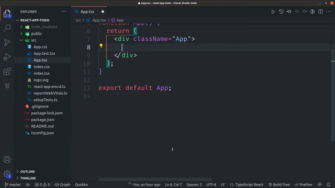Viewport: 335px width, 188px height.
Task: Open the Explorer view in the activity bar
Action: [x=7, y=14]
